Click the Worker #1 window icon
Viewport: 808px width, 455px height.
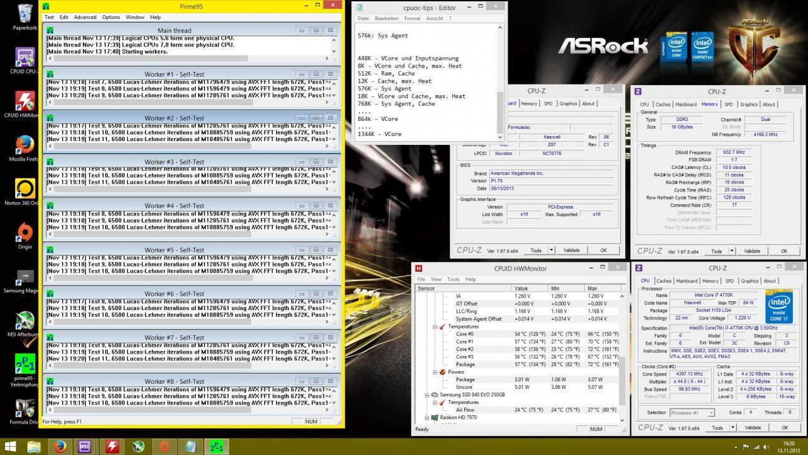50,74
